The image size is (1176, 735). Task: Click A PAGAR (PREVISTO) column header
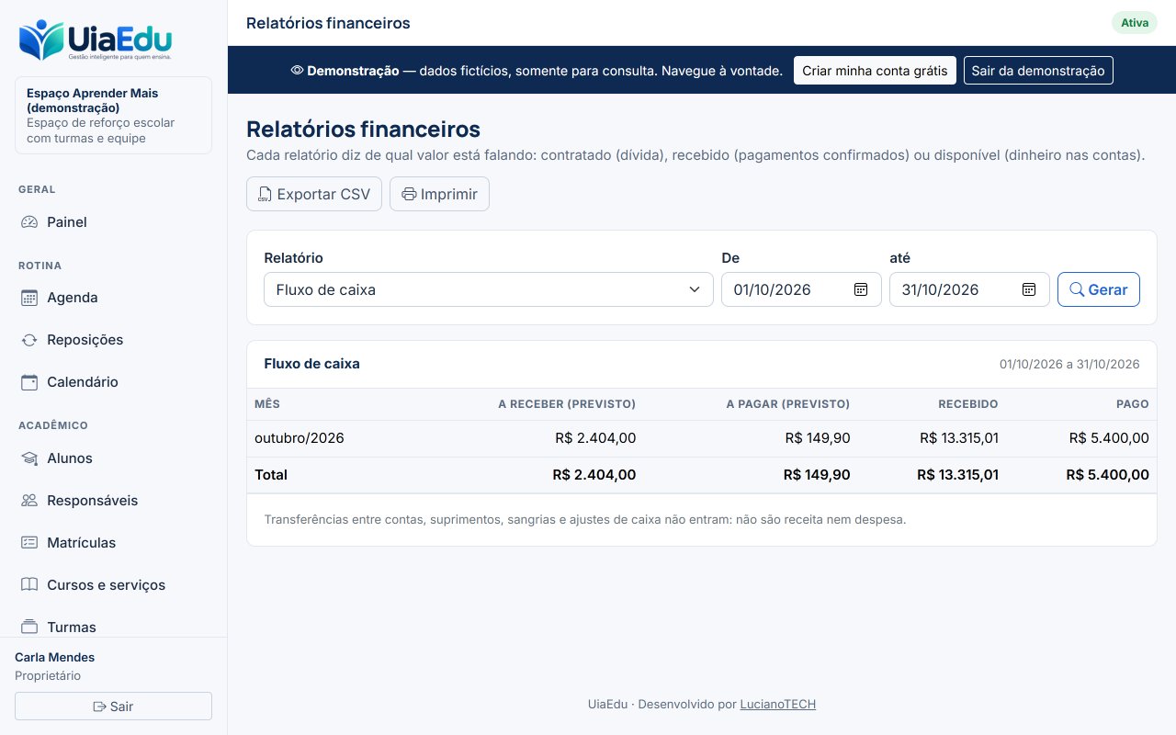[x=788, y=404]
